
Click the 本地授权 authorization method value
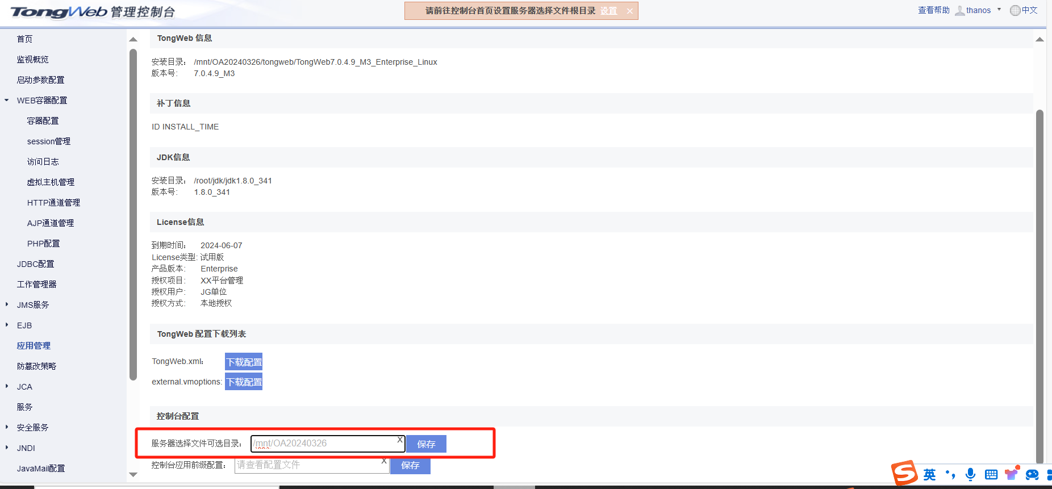(x=216, y=303)
